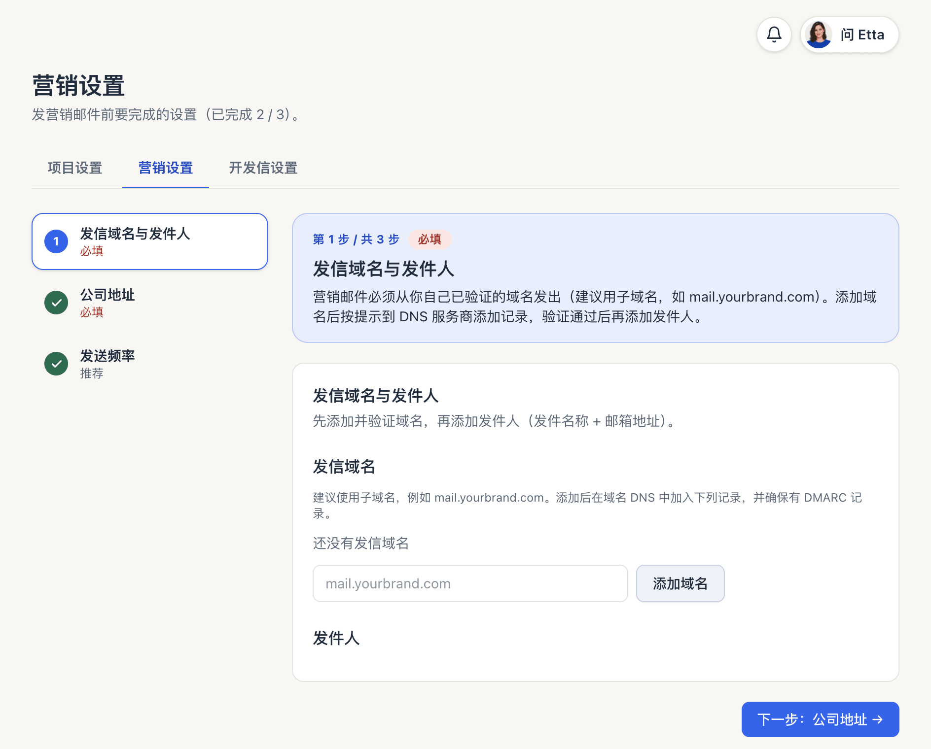
Task: Select the 营销设置 tab
Action: [166, 168]
